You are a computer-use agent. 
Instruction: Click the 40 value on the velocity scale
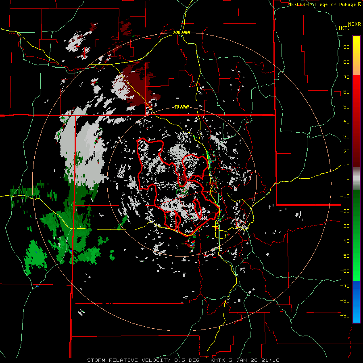[x=346, y=121]
